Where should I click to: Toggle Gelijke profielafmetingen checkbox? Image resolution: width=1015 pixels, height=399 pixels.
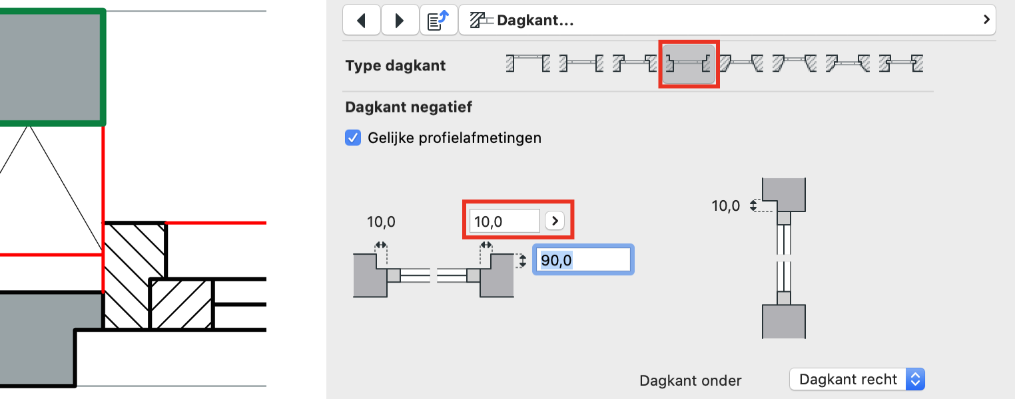click(353, 138)
